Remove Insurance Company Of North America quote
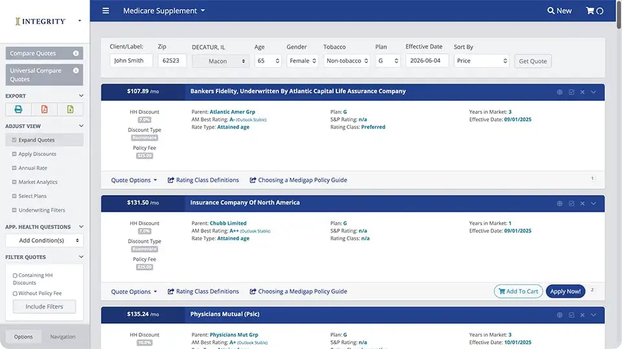Screen dimensions: 622x349 coord(582,203)
